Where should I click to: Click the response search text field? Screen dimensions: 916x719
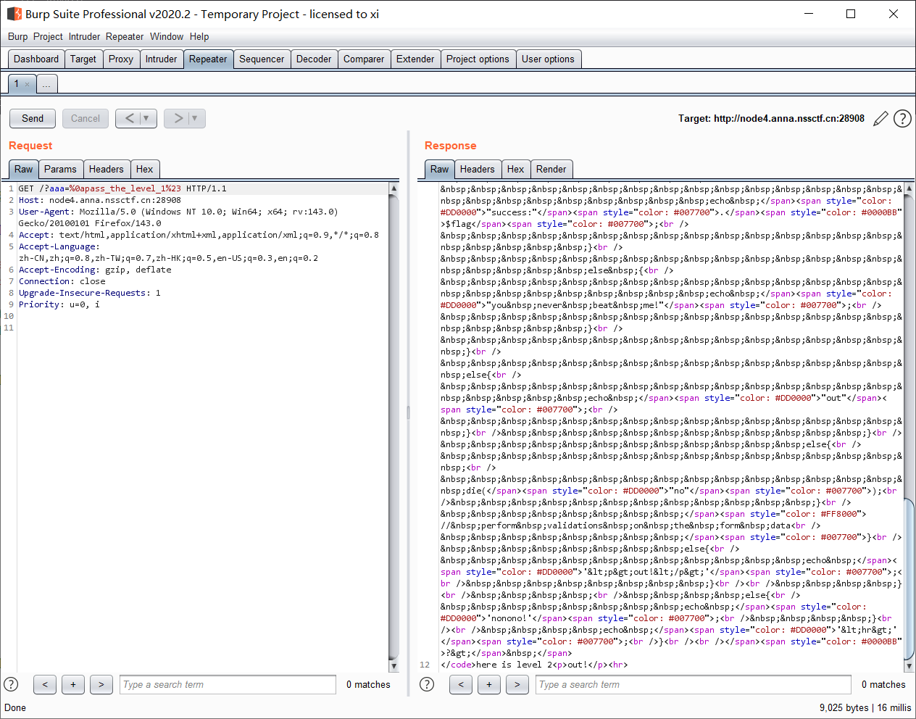pos(693,684)
